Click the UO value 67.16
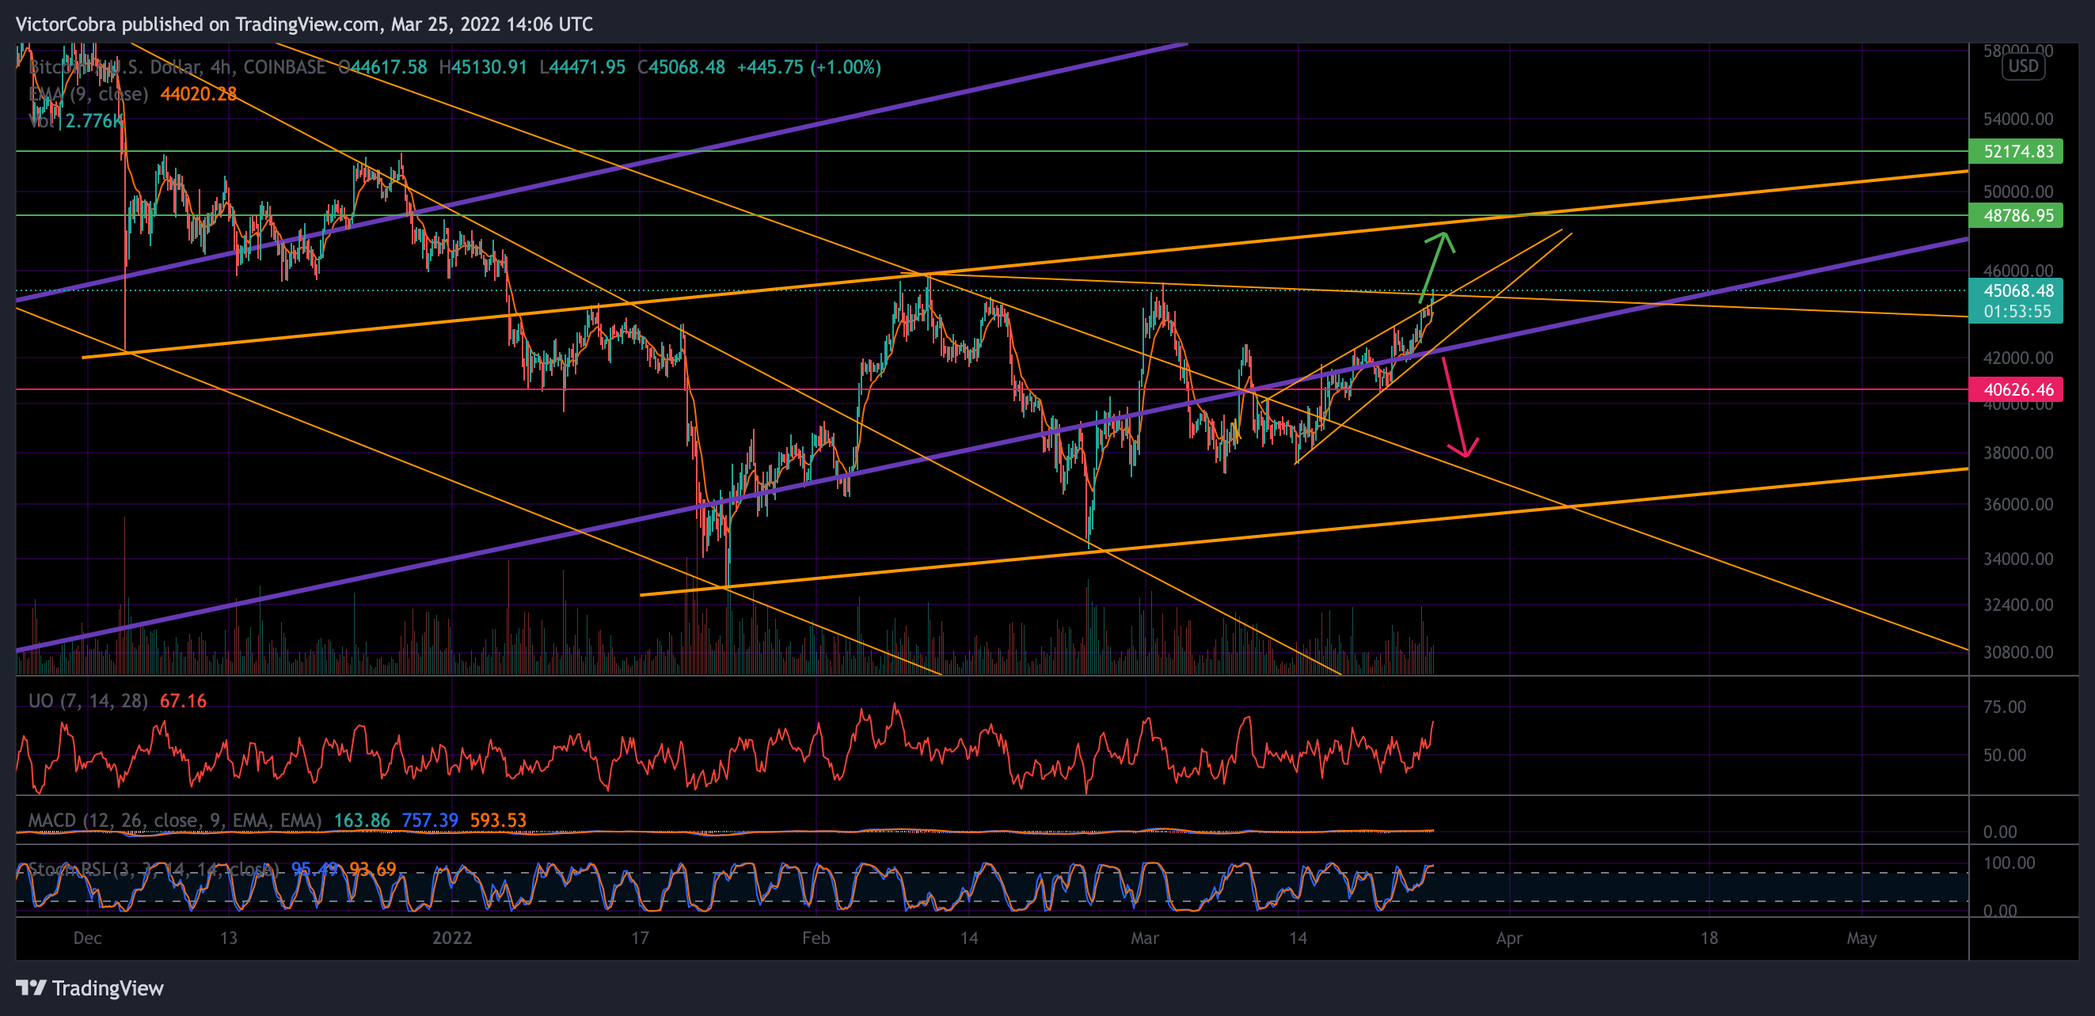 tap(183, 700)
